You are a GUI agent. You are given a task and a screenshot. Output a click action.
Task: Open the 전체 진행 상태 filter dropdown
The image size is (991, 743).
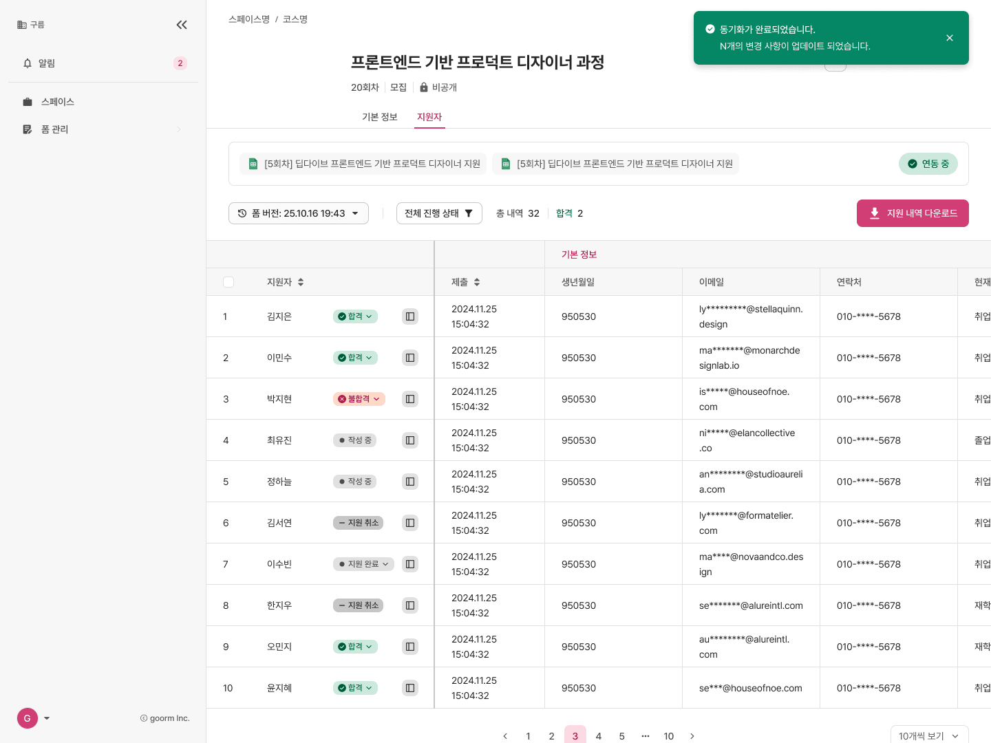pyautogui.click(x=439, y=213)
